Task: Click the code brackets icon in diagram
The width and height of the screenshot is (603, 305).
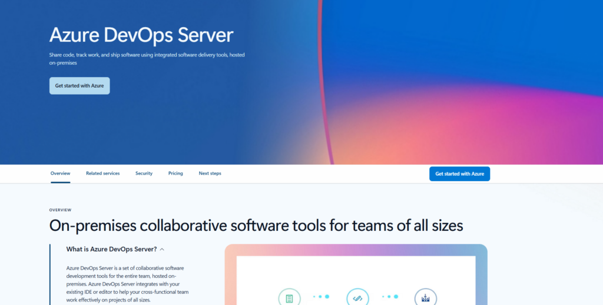Action: (x=357, y=298)
